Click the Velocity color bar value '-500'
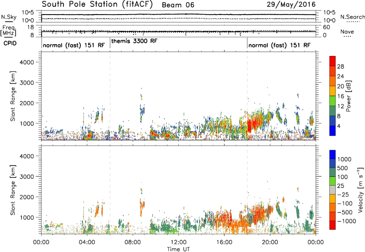365x252 pixels. click(x=345, y=212)
